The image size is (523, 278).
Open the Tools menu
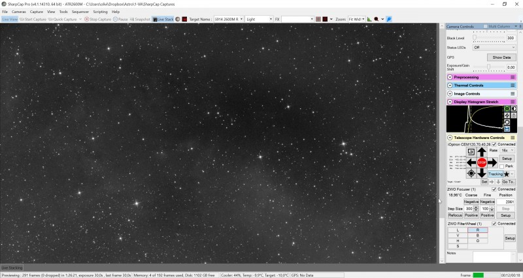coord(63,12)
